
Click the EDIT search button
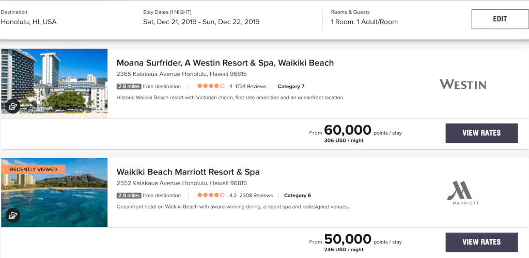pyautogui.click(x=500, y=19)
